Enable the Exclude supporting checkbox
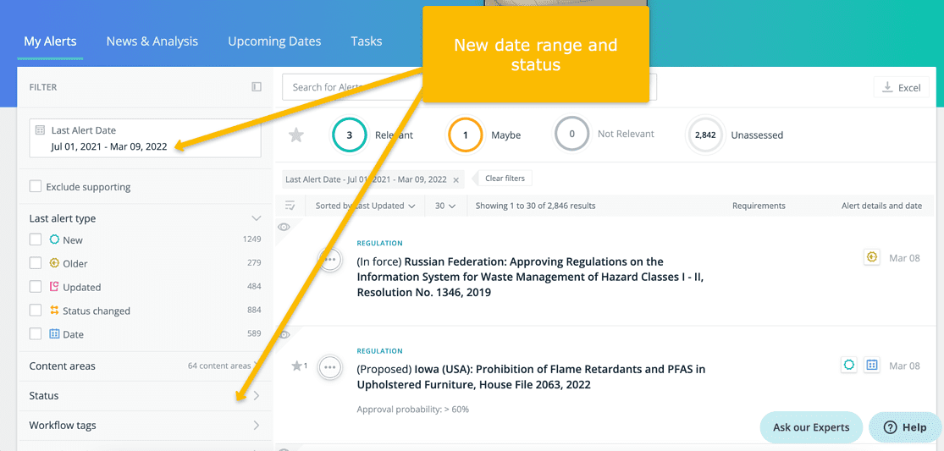 36,187
